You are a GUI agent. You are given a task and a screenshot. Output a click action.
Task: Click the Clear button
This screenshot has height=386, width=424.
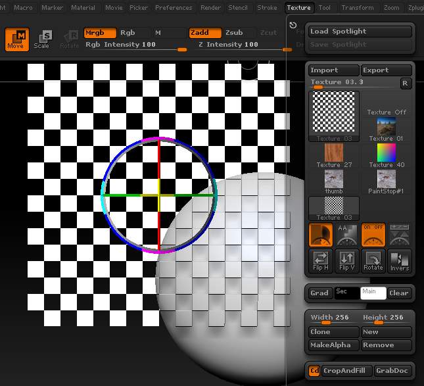(400, 293)
